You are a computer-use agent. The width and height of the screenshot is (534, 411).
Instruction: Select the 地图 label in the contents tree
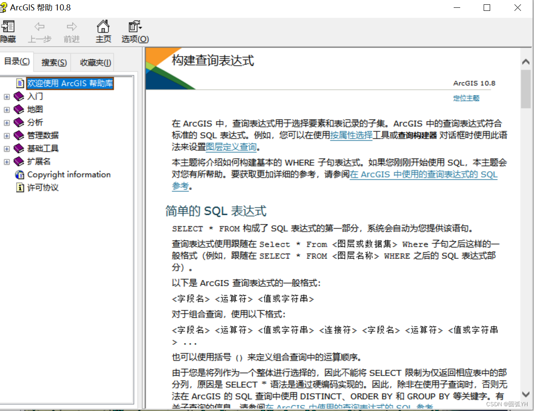point(35,109)
